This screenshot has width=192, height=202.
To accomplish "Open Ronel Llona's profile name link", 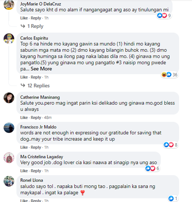I will coord(31,180).
